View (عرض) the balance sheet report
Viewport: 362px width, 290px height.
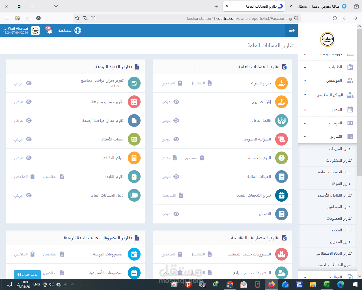pyautogui.click(x=170, y=139)
